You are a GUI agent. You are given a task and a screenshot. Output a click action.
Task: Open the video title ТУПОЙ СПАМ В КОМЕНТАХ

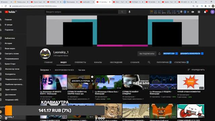click(189, 92)
